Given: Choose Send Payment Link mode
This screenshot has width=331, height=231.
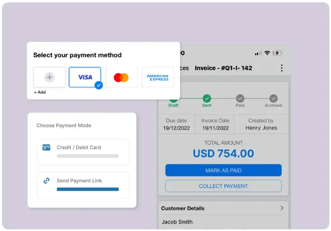Looking at the screenshot, I should point(83,185).
